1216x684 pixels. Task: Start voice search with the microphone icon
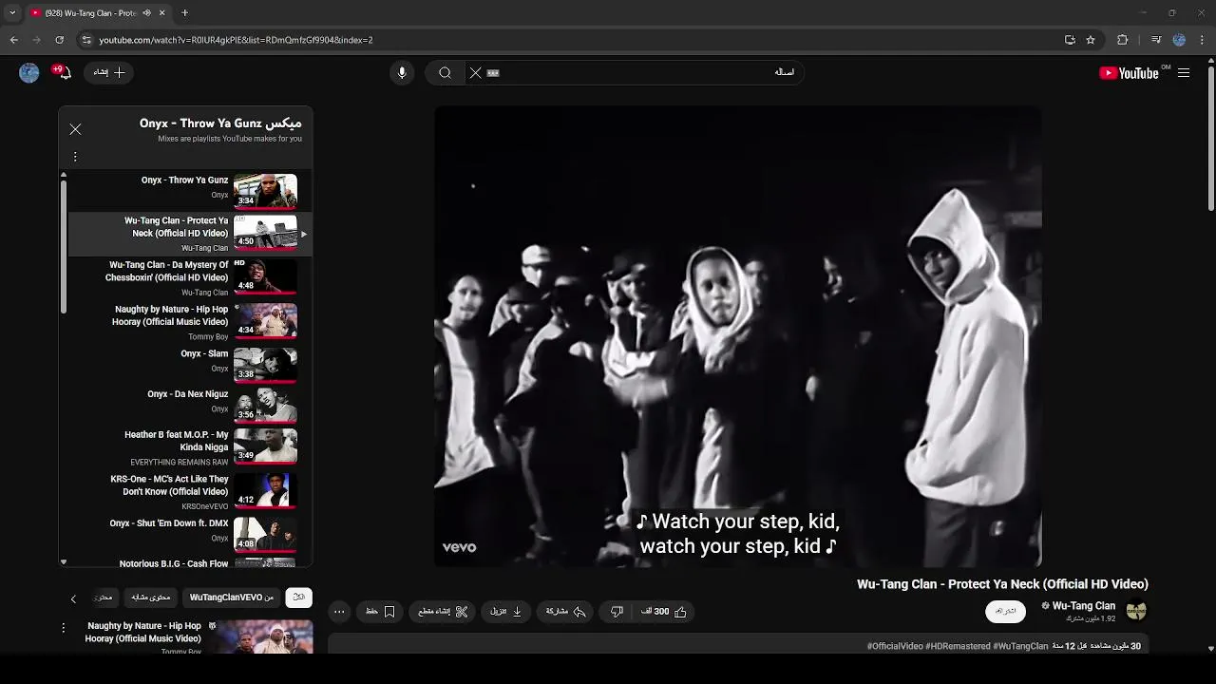[x=402, y=73]
